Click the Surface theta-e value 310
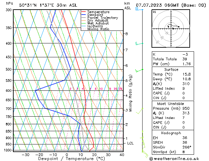 pos(186,84)
